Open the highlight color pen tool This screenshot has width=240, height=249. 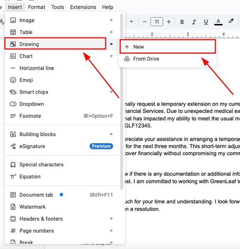click(231, 21)
